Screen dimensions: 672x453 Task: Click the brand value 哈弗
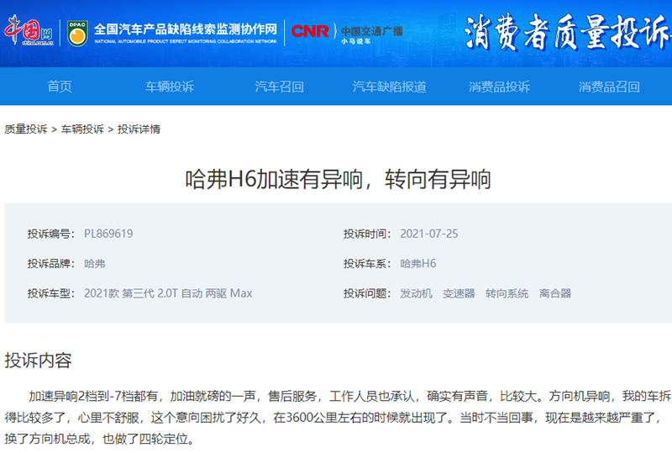[x=95, y=263]
